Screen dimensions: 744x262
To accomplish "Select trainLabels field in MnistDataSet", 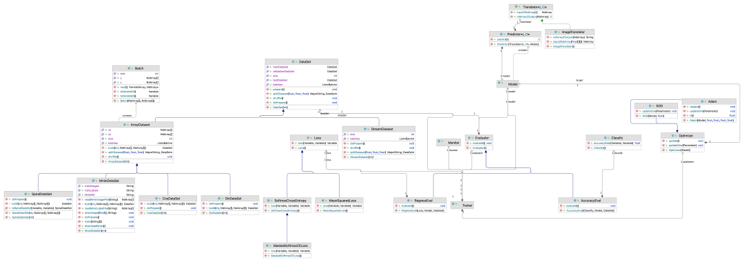I will tap(106, 190).
